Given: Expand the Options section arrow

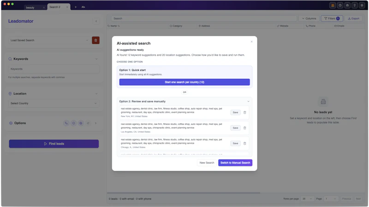Looking at the screenshot, I should click(95, 123).
